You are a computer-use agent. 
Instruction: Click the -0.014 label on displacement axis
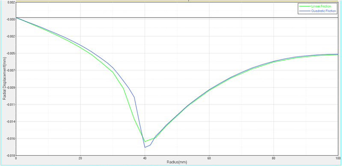(10, 122)
